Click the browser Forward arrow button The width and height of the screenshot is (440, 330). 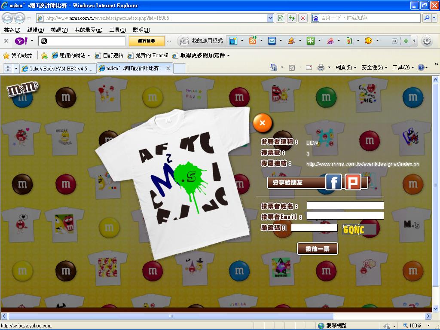19,18
